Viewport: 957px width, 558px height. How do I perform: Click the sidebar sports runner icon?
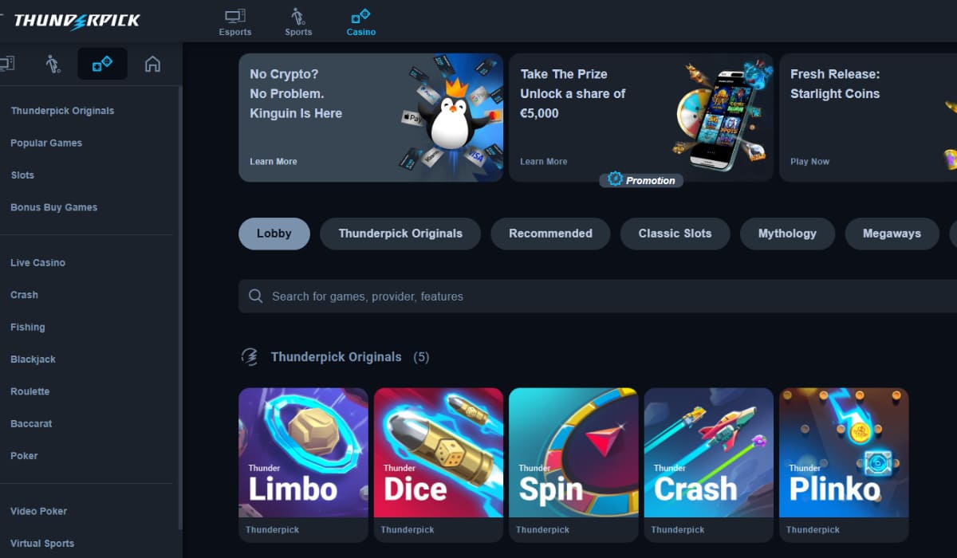click(53, 64)
